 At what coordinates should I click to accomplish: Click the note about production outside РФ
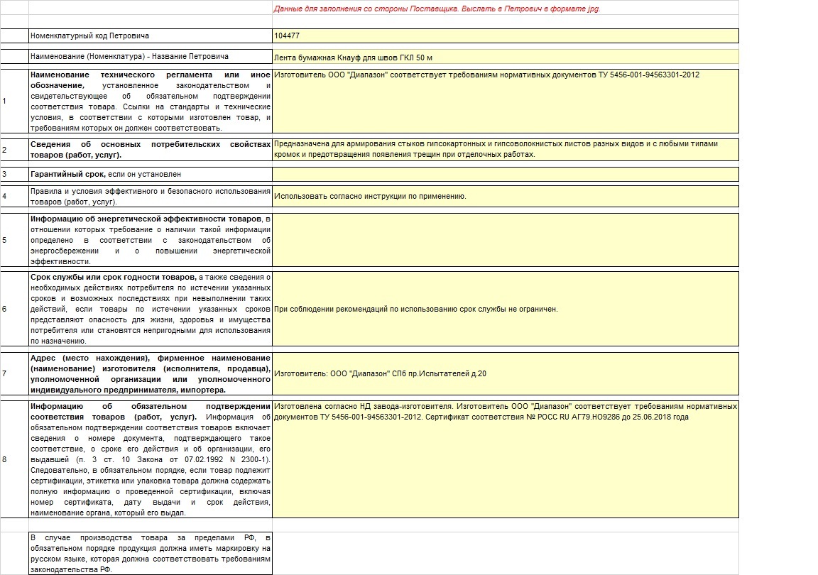pos(151,554)
